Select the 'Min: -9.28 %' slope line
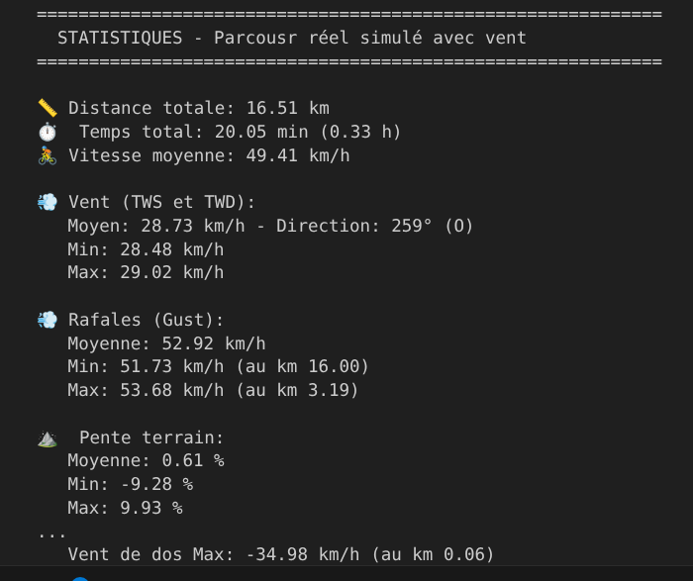Image resolution: width=693 pixels, height=581 pixels. point(131,484)
